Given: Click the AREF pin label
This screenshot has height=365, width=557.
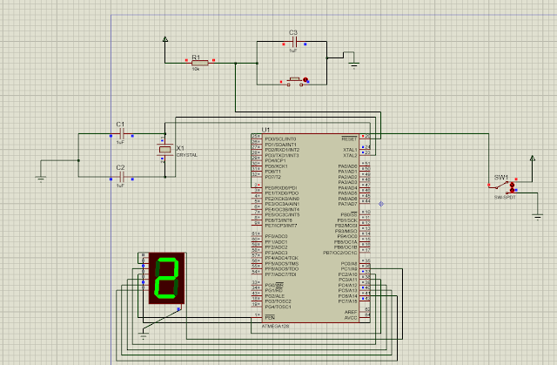Looking at the screenshot, I should (x=351, y=312).
